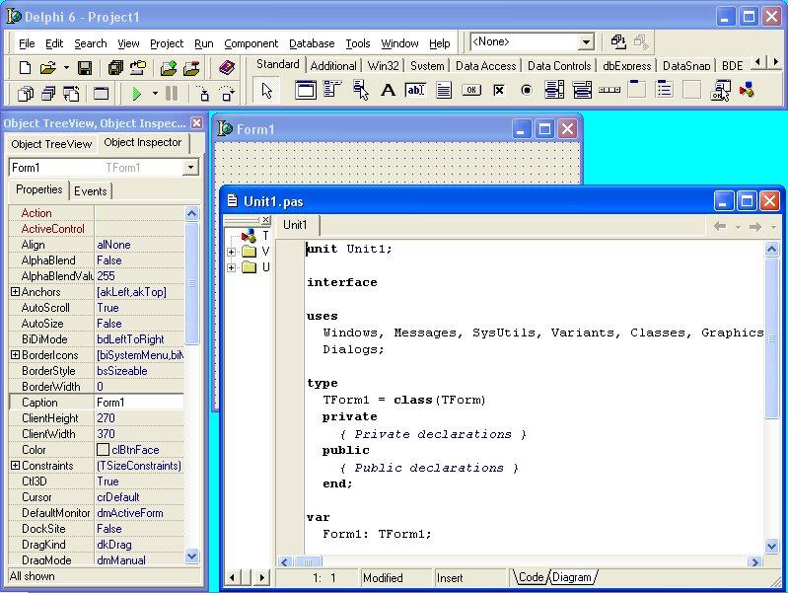This screenshot has width=788, height=593.
Task: Open the File menu
Action: tap(27, 43)
